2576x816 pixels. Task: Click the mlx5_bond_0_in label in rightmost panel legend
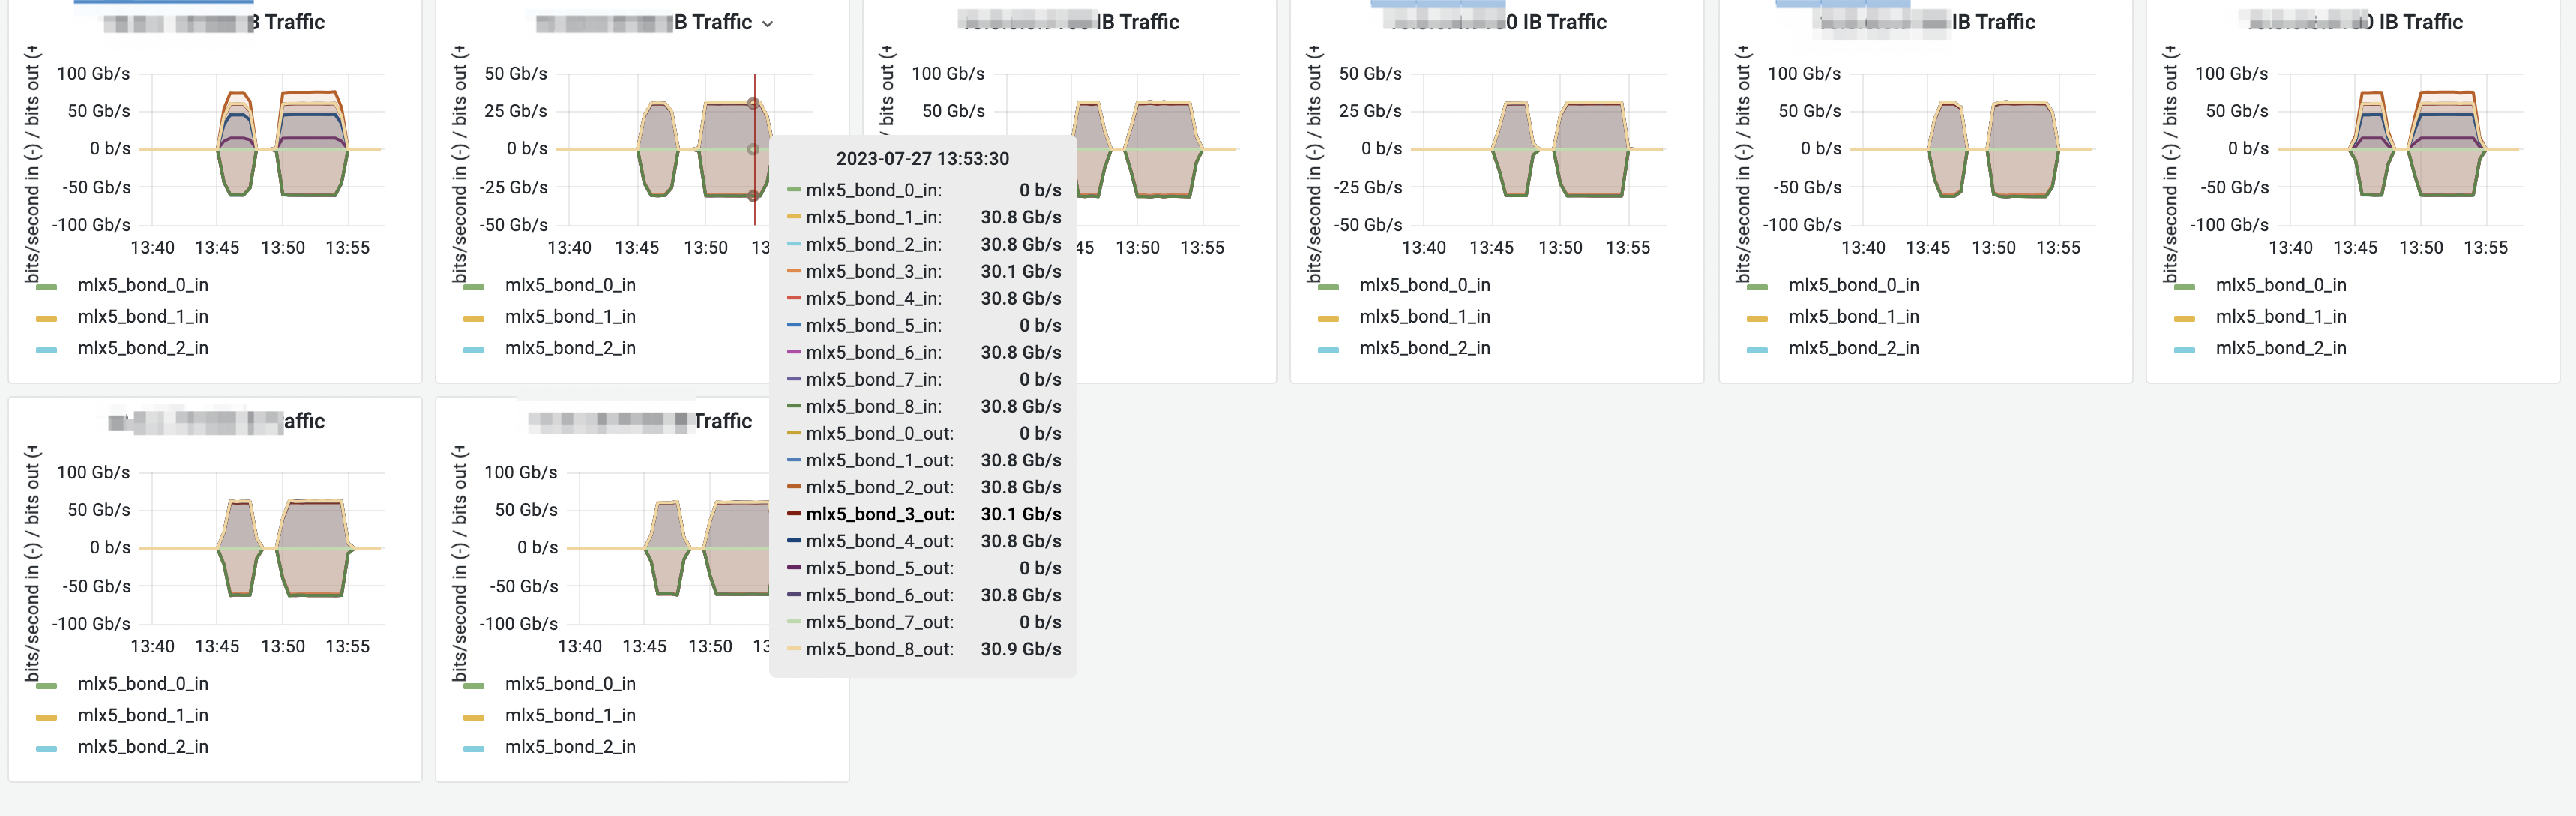point(2281,284)
